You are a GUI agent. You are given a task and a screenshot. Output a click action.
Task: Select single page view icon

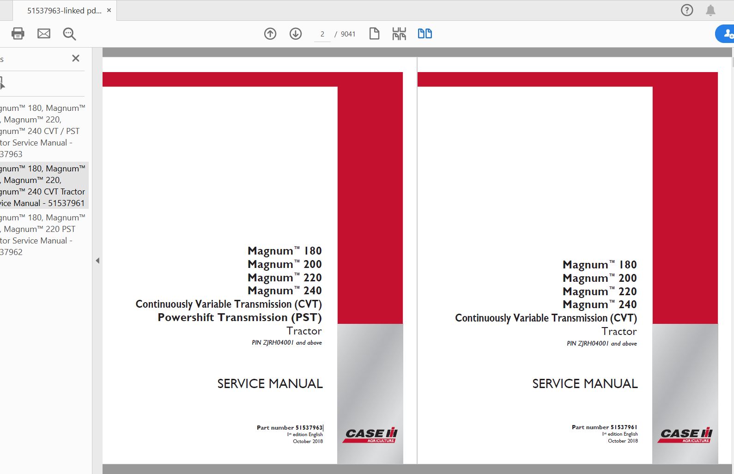(374, 34)
